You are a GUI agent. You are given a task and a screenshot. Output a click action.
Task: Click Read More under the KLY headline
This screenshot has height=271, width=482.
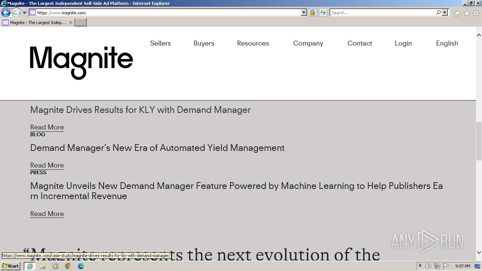pyautogui.click(x=47, y=127)
